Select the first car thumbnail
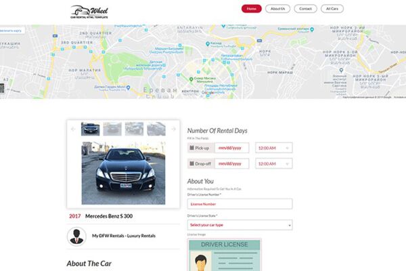 (91, 129)
